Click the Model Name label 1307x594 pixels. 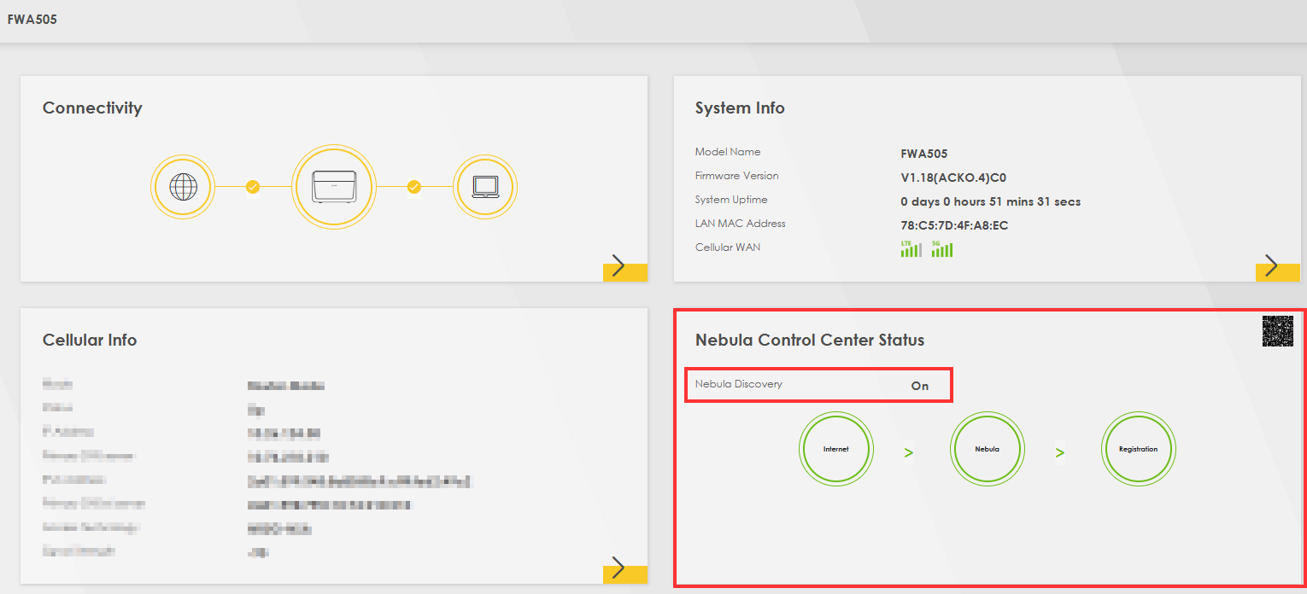[728, 152]
